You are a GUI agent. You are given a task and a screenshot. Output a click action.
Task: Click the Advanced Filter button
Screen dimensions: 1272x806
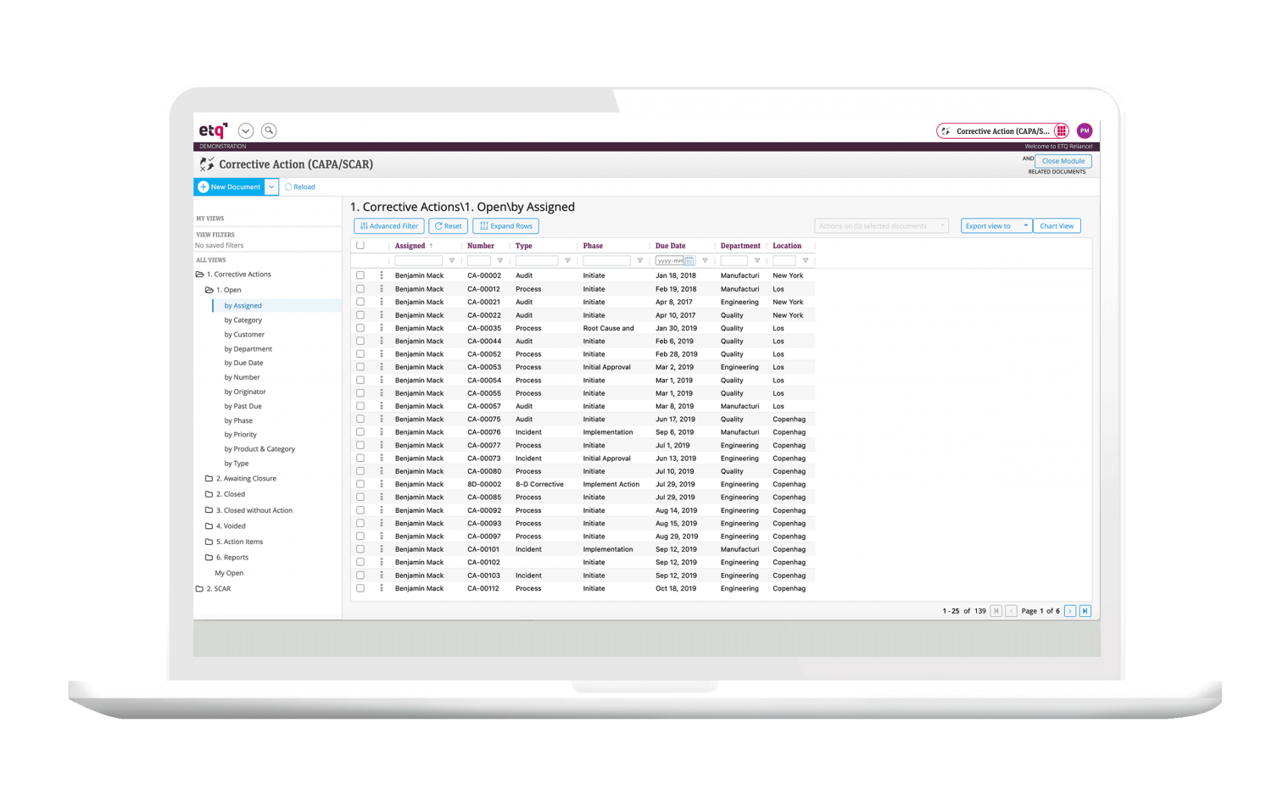389,226
